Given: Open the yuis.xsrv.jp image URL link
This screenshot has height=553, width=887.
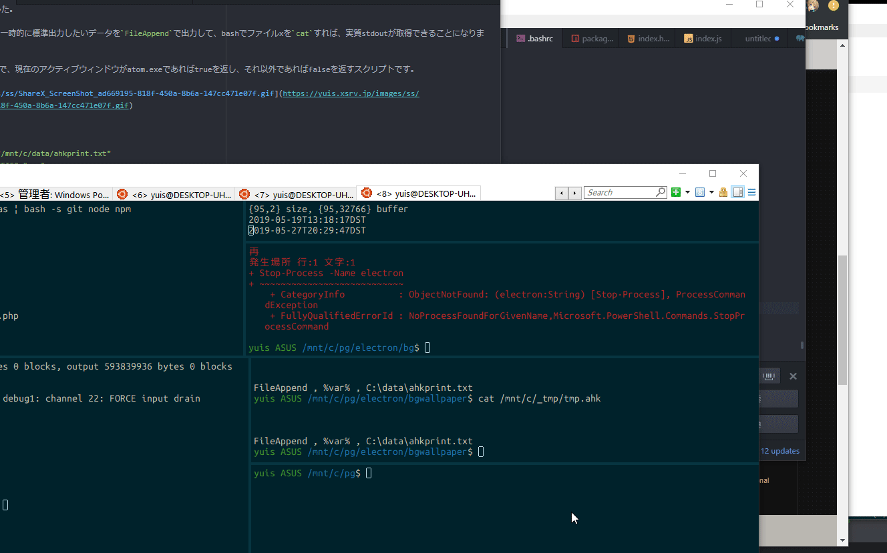Looking at the screenshot, I should pyautogui.click(x=351, y=94).
